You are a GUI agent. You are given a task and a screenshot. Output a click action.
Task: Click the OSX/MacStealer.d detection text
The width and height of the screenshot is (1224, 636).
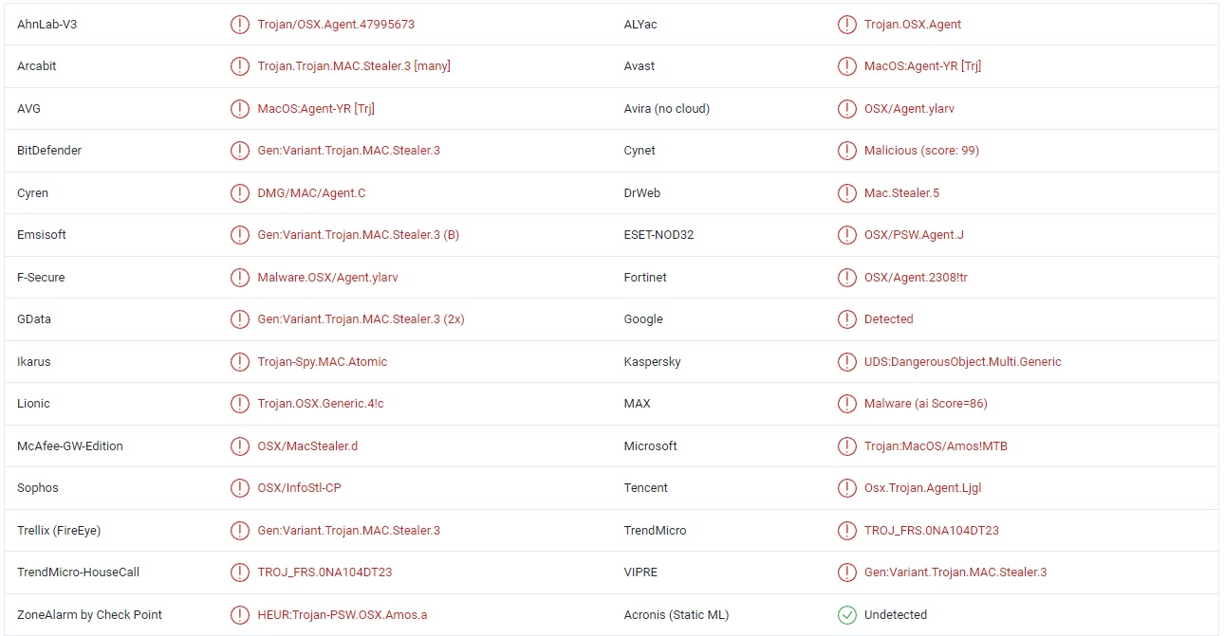tap(307, 446)
